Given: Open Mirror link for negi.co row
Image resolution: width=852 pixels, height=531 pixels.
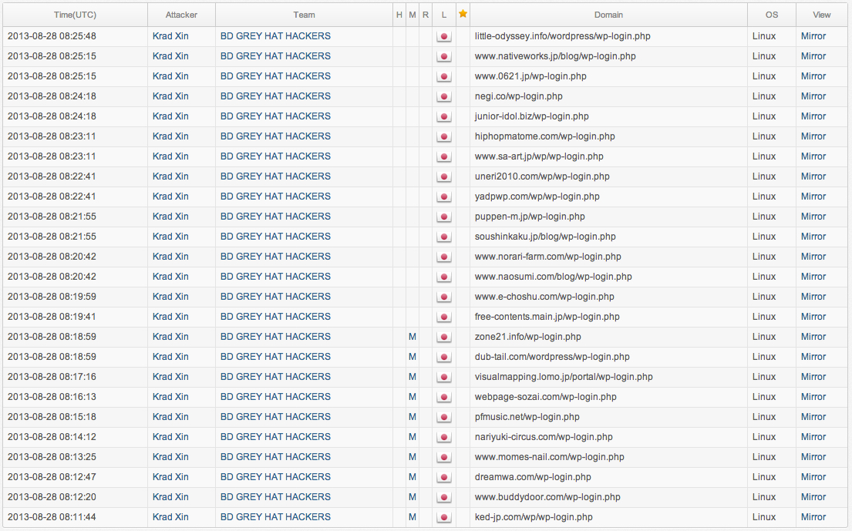Looking at the screenshot, I should pyautogui.click(x=813, y=96).
